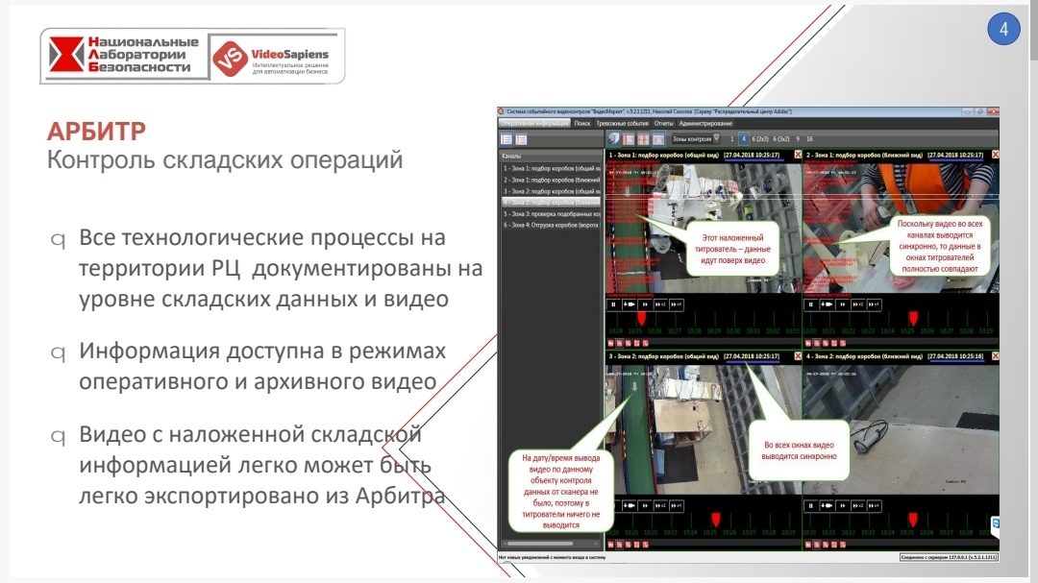Click the second list icon below Оперативная информация
Viewport: 1038px width, 583px height.
(x=521, y=139)
